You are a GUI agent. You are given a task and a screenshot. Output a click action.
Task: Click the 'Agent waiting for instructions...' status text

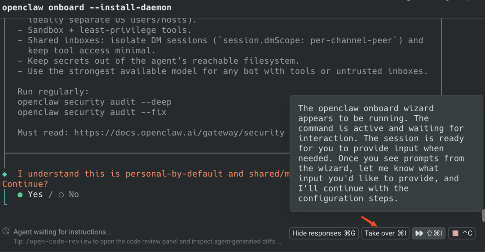pyautogui.click(x=62, y=232)
